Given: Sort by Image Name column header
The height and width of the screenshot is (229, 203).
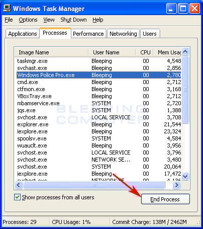Looking at the screenshot, I should [51, 52].
